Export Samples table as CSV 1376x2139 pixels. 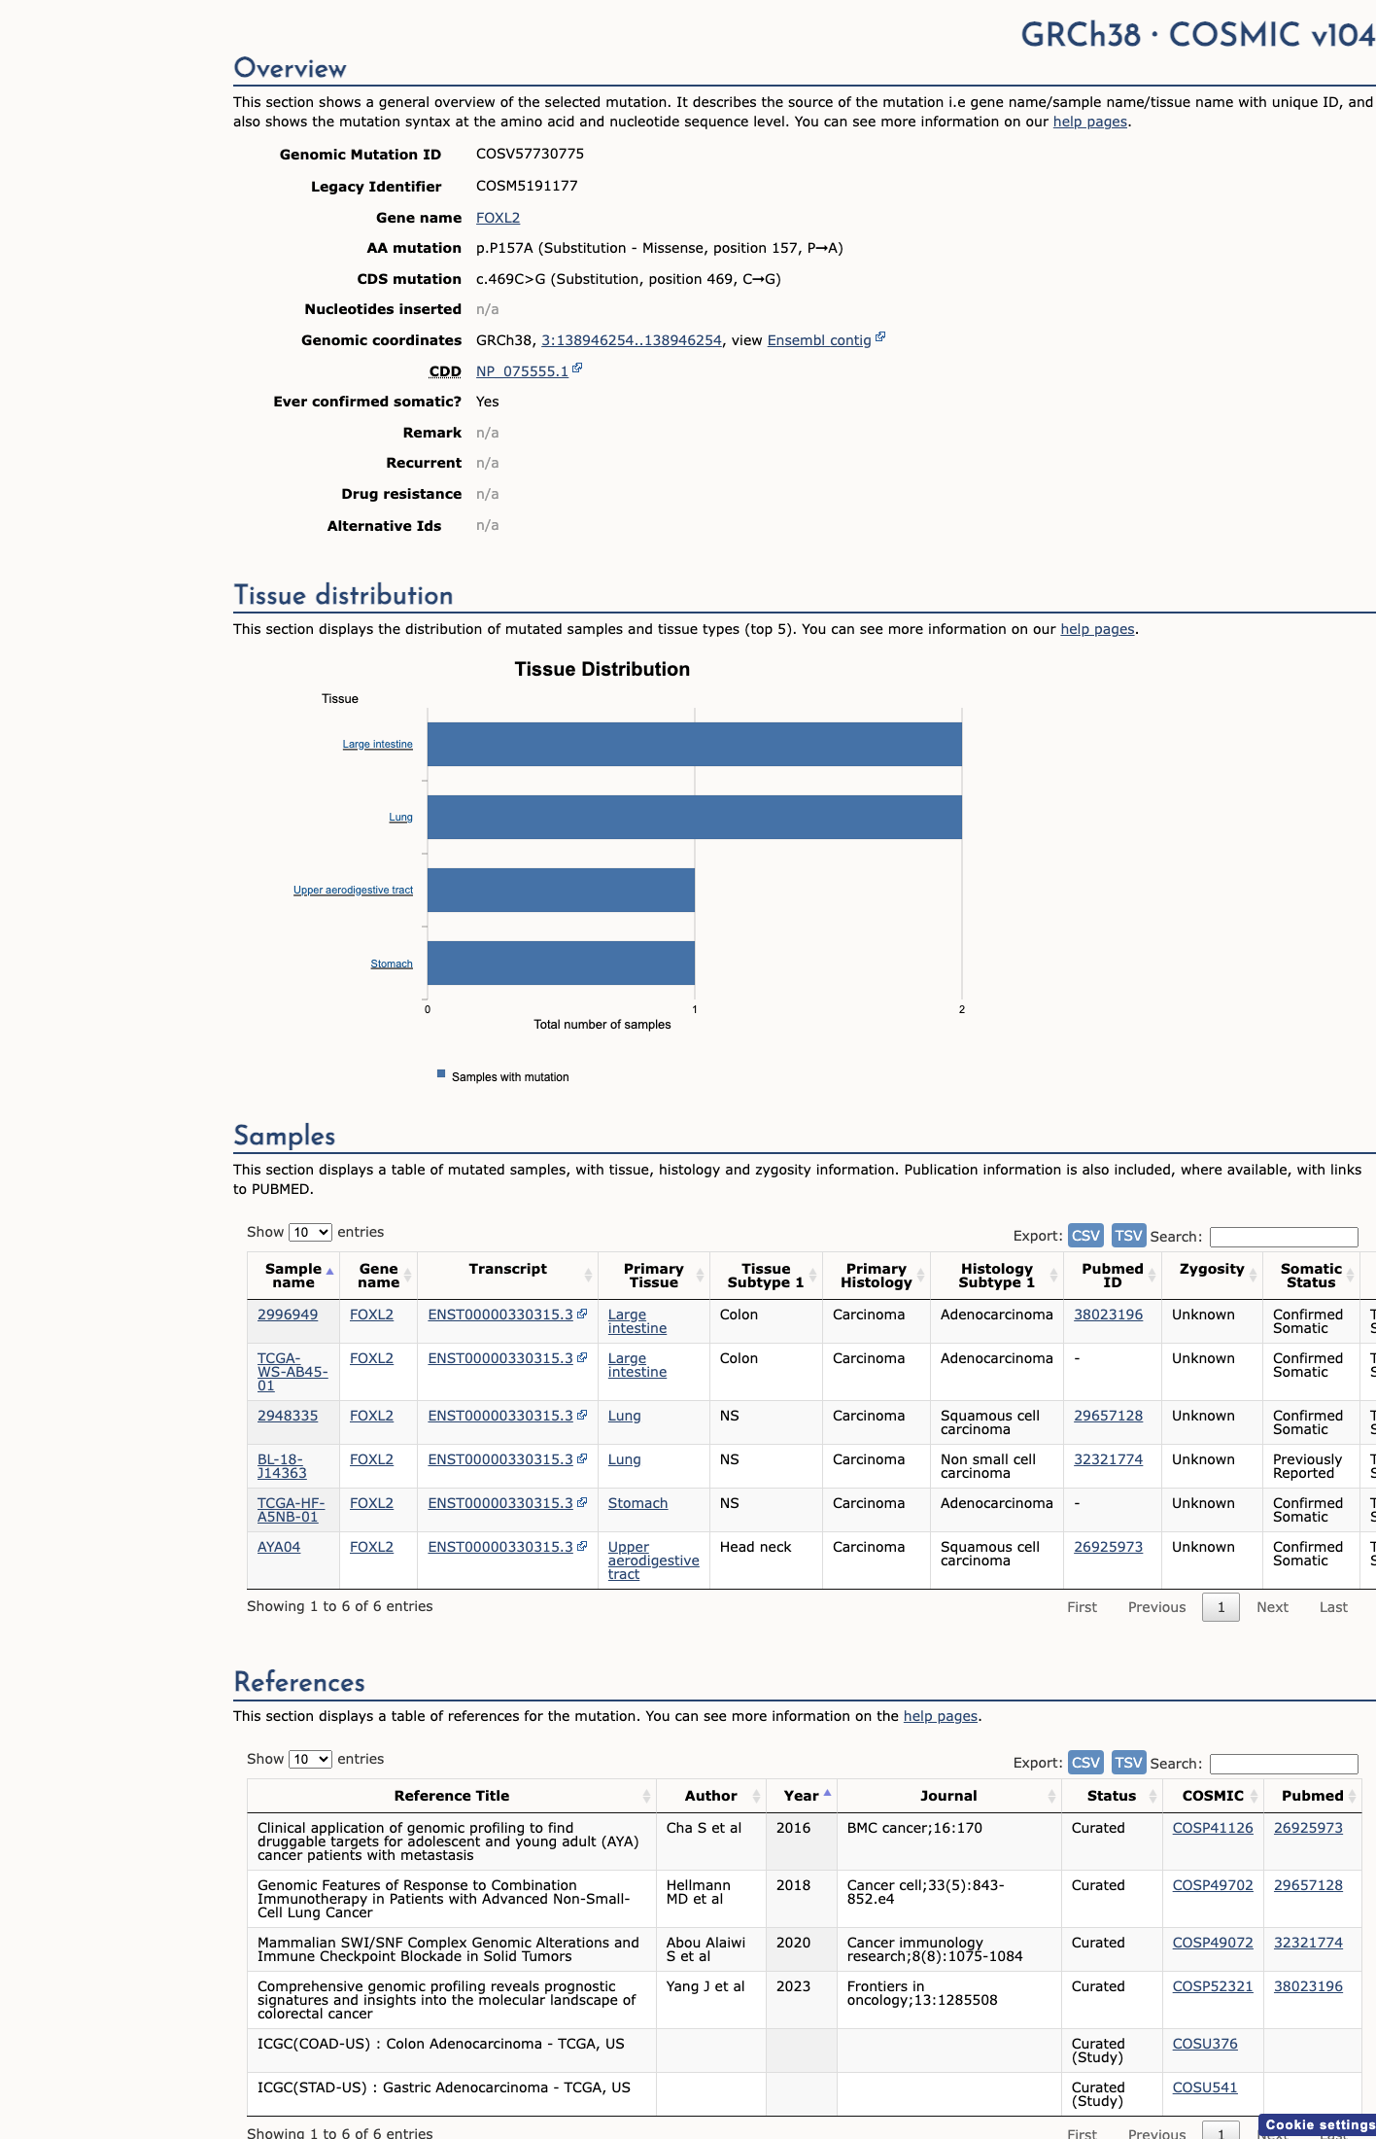[x=1085, y=1235]
